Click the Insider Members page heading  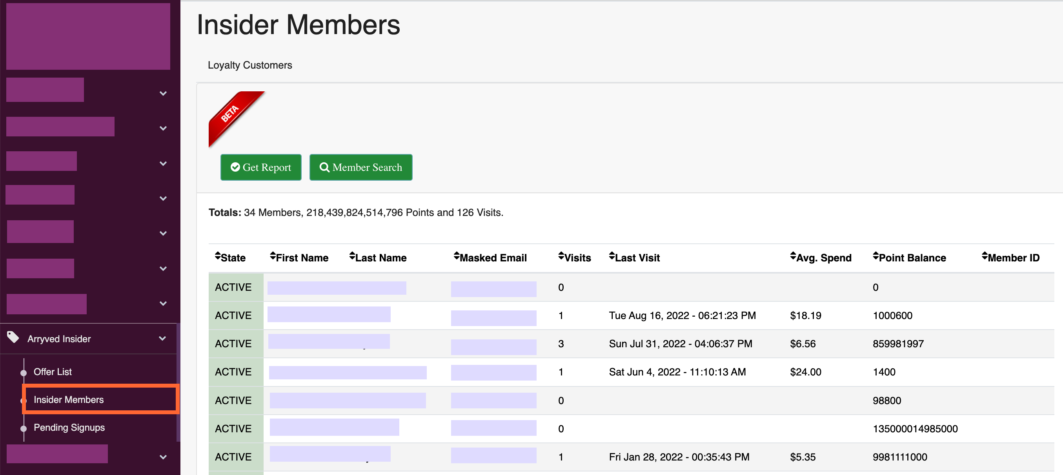[x=299, y=25]
